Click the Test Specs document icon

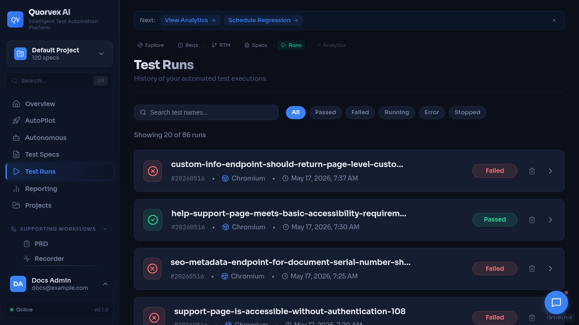tap(16, 154)
